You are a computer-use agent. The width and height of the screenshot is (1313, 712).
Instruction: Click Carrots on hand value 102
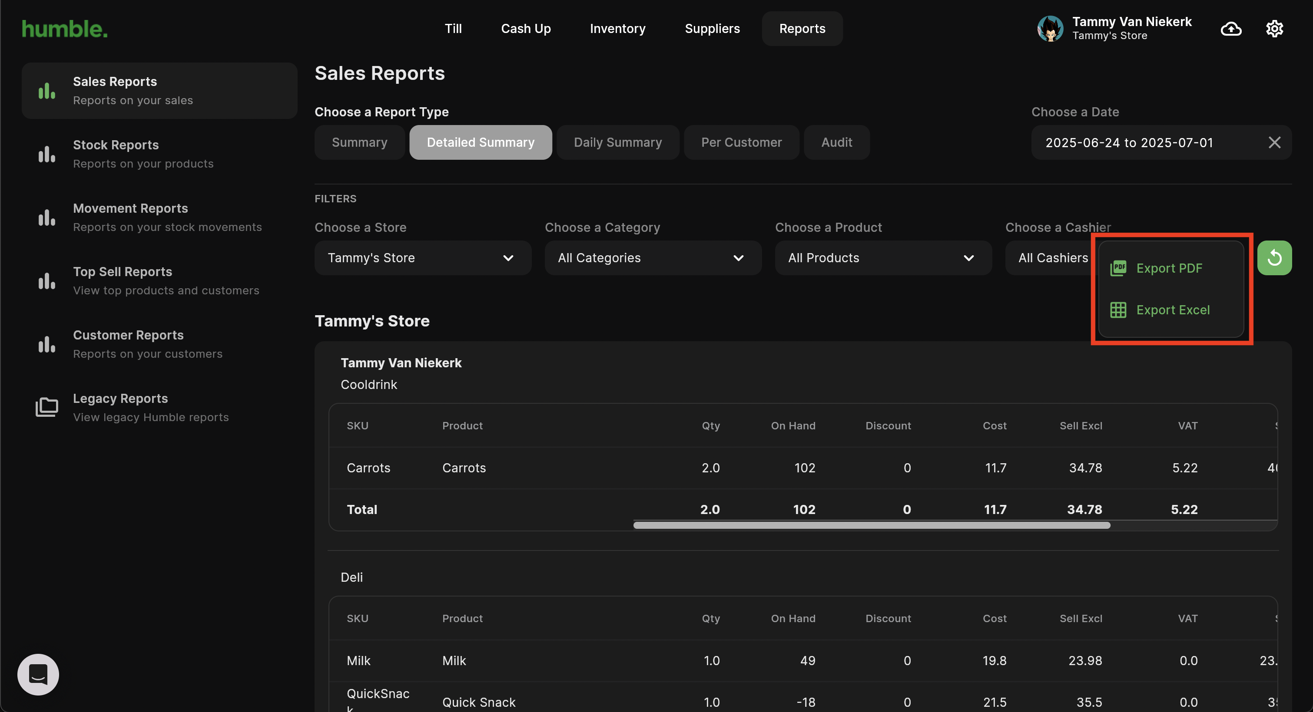coord(805,468)
